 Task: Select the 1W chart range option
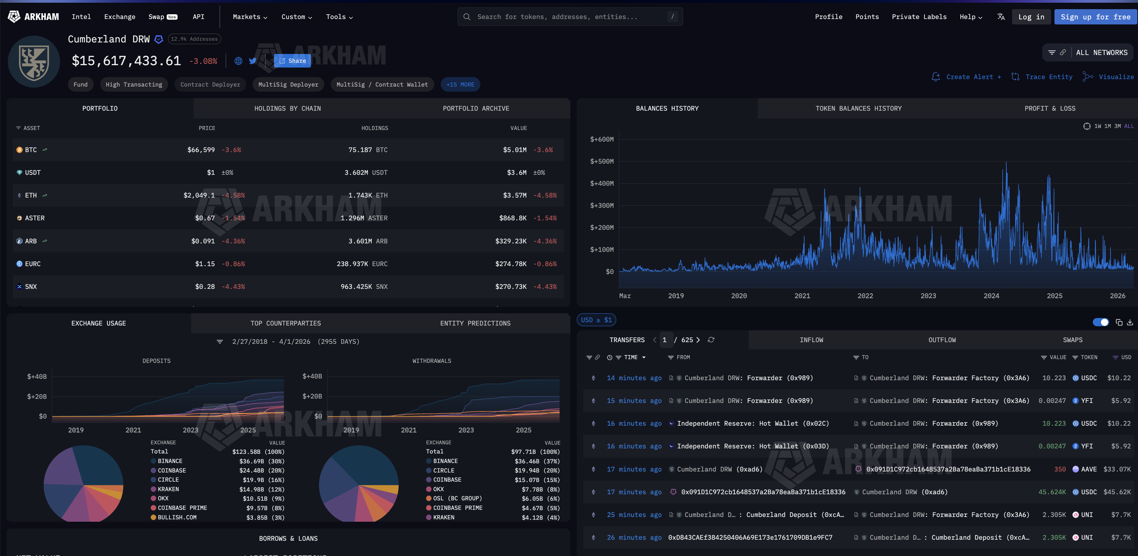pyautogui.click(x=1097, y=126)
